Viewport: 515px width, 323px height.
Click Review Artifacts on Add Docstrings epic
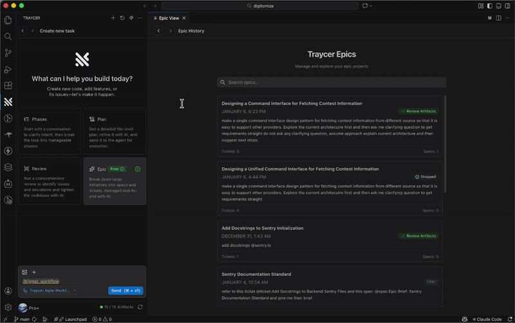(418, 236)
